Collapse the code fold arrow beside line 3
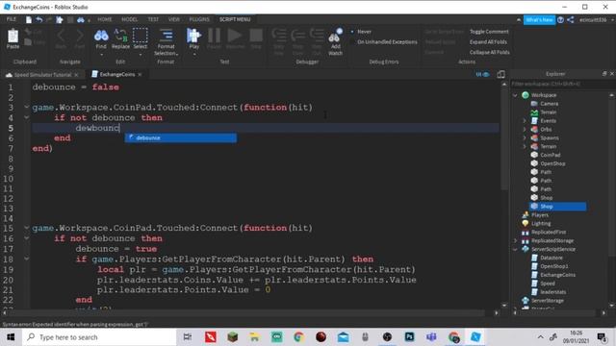The image size is (616, 346). (x=26, y=107)
